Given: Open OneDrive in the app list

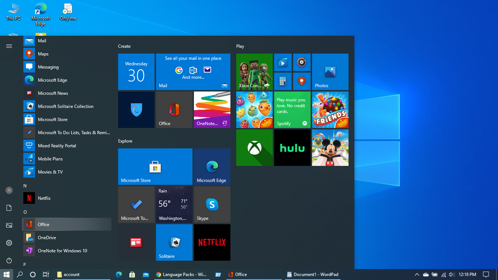Looking at the screenshot, I should click(67, 238).
